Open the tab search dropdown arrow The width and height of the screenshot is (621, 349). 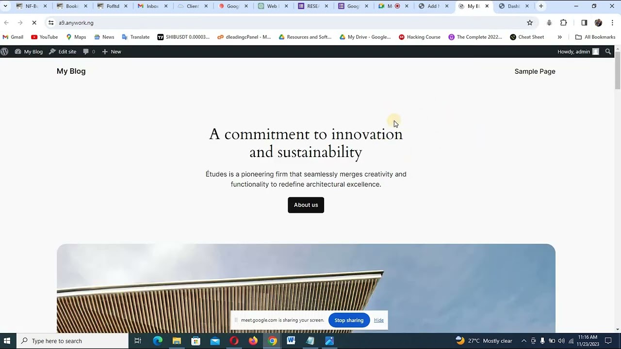tap(5, 6)
